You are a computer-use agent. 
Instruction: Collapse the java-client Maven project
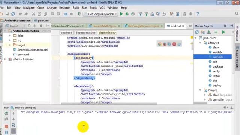[x=196, y=38]
